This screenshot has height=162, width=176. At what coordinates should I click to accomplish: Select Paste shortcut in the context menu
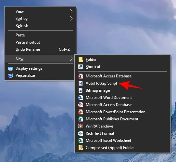tap(40, 42)
